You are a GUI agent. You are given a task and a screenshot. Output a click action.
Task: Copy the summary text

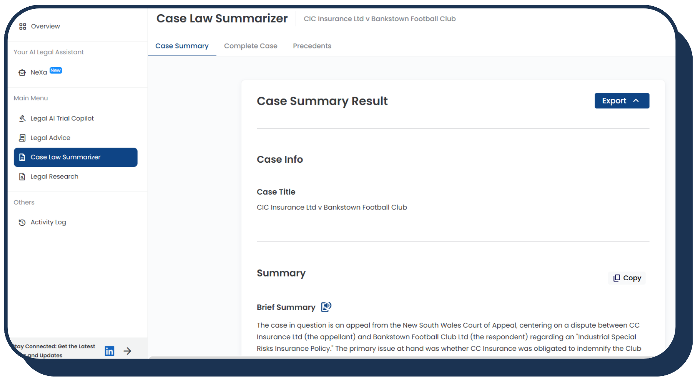click(x=627, y=278)
